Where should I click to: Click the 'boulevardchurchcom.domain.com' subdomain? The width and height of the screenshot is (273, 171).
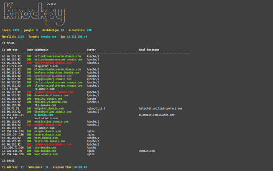coord(56,73)
